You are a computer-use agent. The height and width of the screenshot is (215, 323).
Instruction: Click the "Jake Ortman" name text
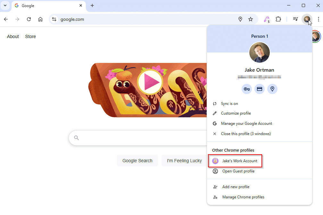tap(259, 70)
